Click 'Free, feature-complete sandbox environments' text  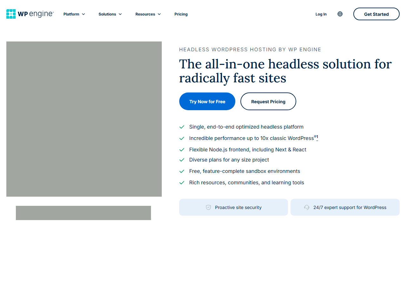coord(245,171)
